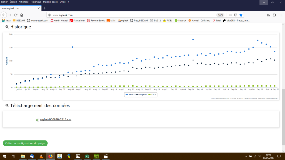This screenshot has width=285, height=160.
Task: Open the Bioprox bookmark
Action: click(x=180, y=20)
